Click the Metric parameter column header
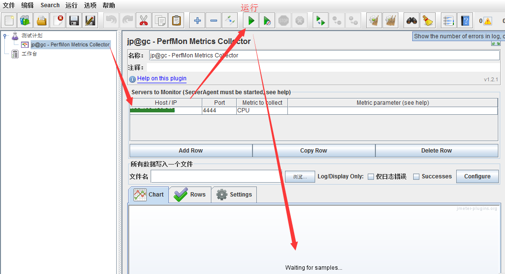 (x=393, y=103)
